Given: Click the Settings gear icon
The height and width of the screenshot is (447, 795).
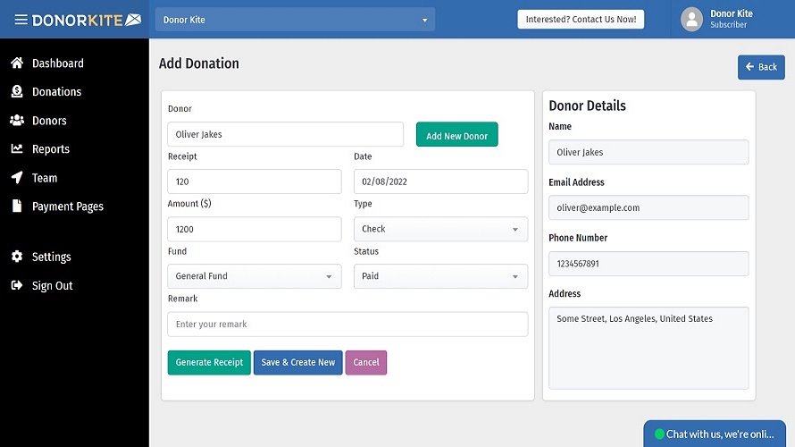Looking at the screenshot, I should pos(17,257).
